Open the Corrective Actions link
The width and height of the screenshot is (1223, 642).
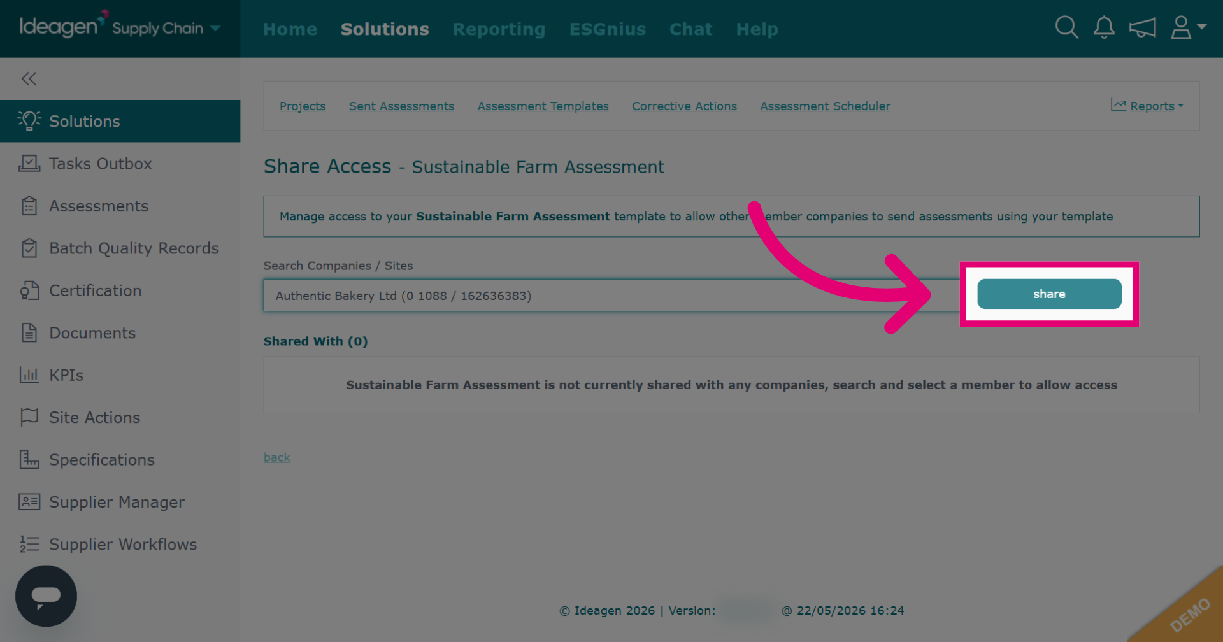684,106
